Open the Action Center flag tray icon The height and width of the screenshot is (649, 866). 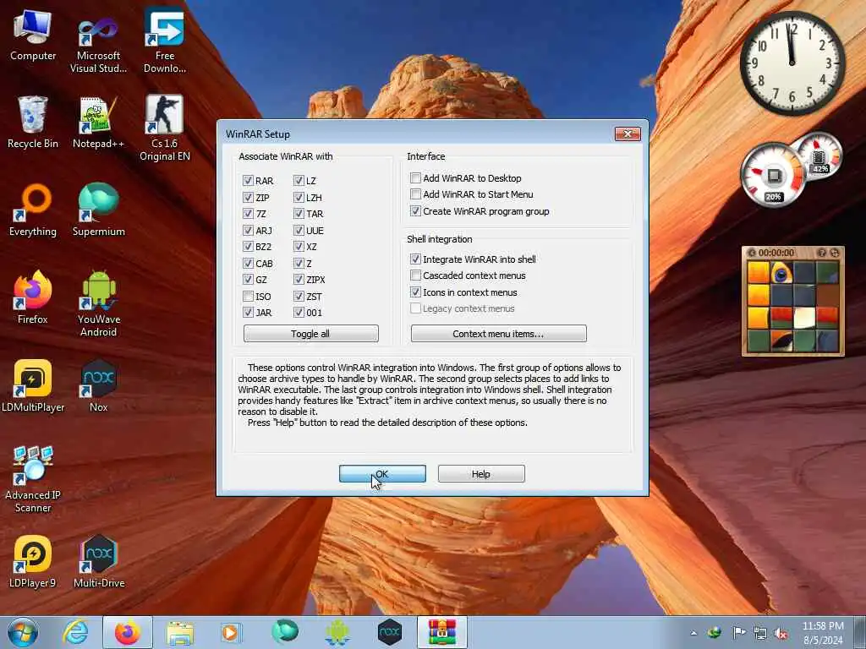tap(739, 632)
